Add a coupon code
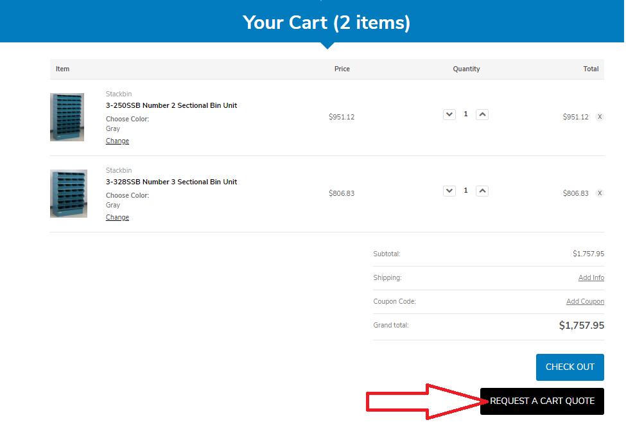Image resolution: width=626 pixels, height=429 pixels. pyautogui.click(x=585, y=301)
